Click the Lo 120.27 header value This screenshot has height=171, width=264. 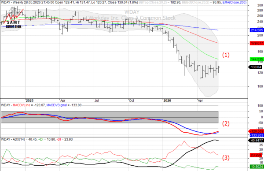click(x=99, y=2)
